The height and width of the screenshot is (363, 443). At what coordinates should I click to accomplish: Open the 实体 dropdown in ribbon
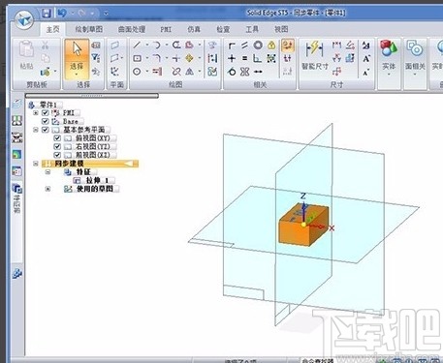[x=389, y=75]
